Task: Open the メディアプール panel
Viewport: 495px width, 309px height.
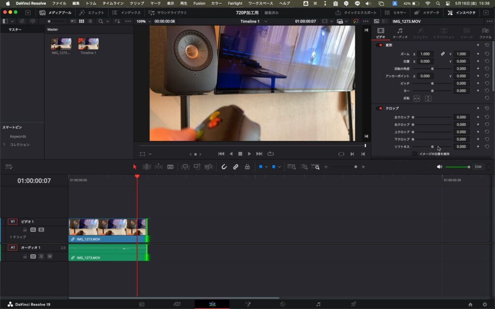Action: point(56,13)
